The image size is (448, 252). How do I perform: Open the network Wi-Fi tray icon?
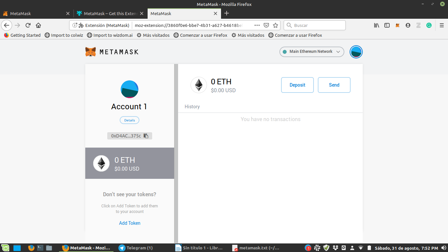tap(361, 248)
